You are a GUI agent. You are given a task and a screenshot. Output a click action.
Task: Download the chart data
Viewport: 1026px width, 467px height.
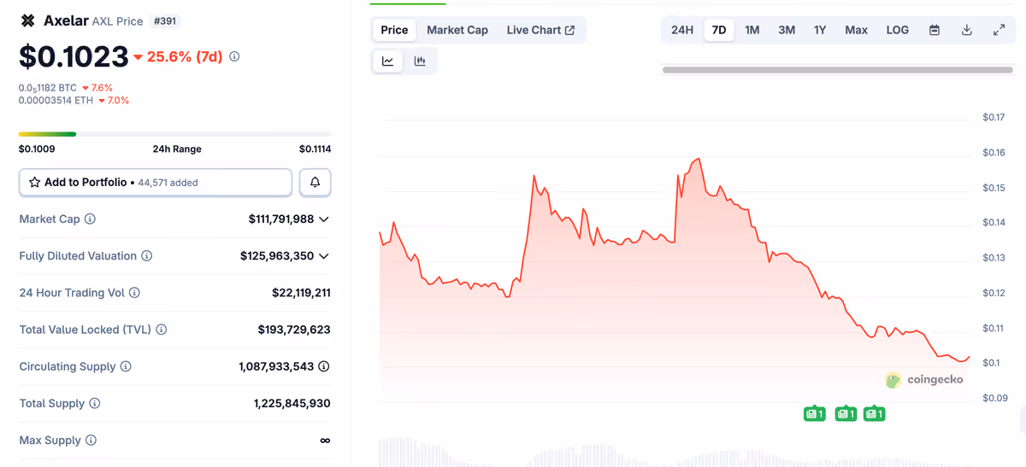pos(967,30)
